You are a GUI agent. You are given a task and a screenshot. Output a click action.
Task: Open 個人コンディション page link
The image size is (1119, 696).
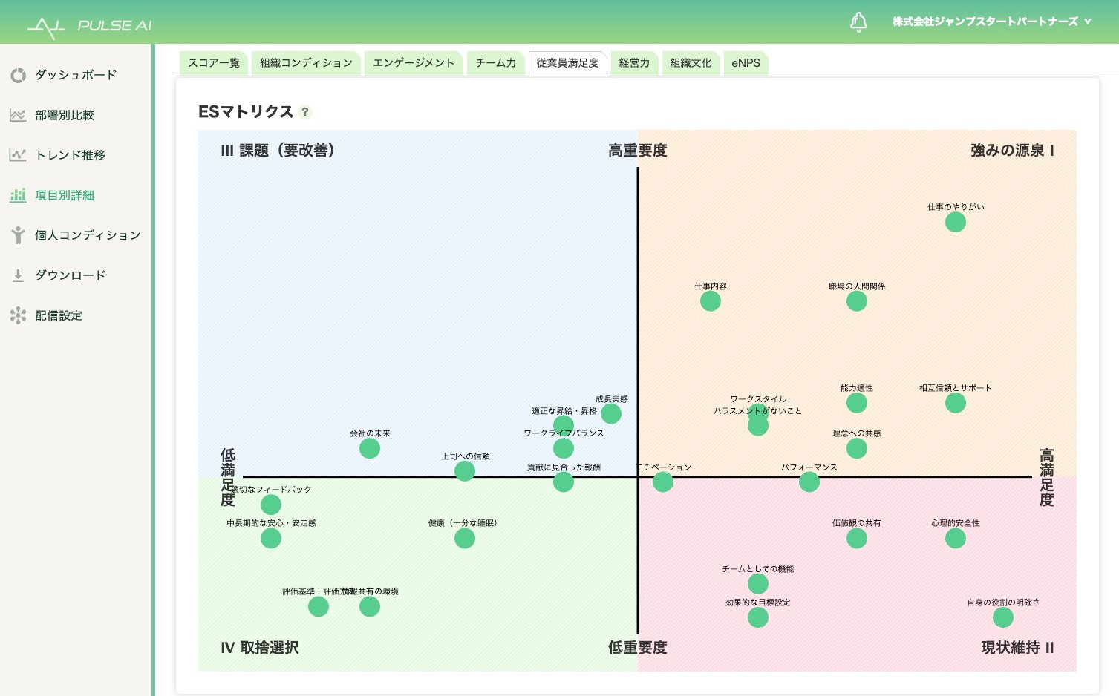tap(88, 235)
